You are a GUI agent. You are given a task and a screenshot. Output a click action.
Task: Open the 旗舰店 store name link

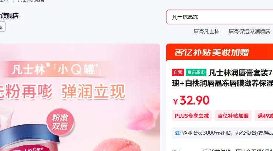click(x=9, y=16)
